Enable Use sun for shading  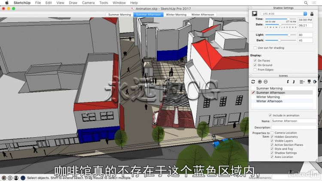click(255, 48)
